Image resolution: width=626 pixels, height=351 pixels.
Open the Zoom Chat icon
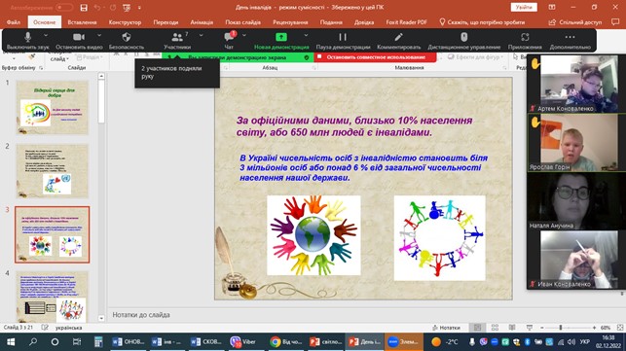click(x=229, y=37)
